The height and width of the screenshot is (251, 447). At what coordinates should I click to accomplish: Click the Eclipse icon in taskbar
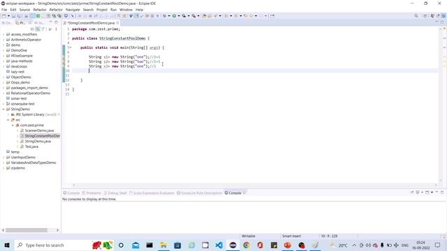point(233,245)
